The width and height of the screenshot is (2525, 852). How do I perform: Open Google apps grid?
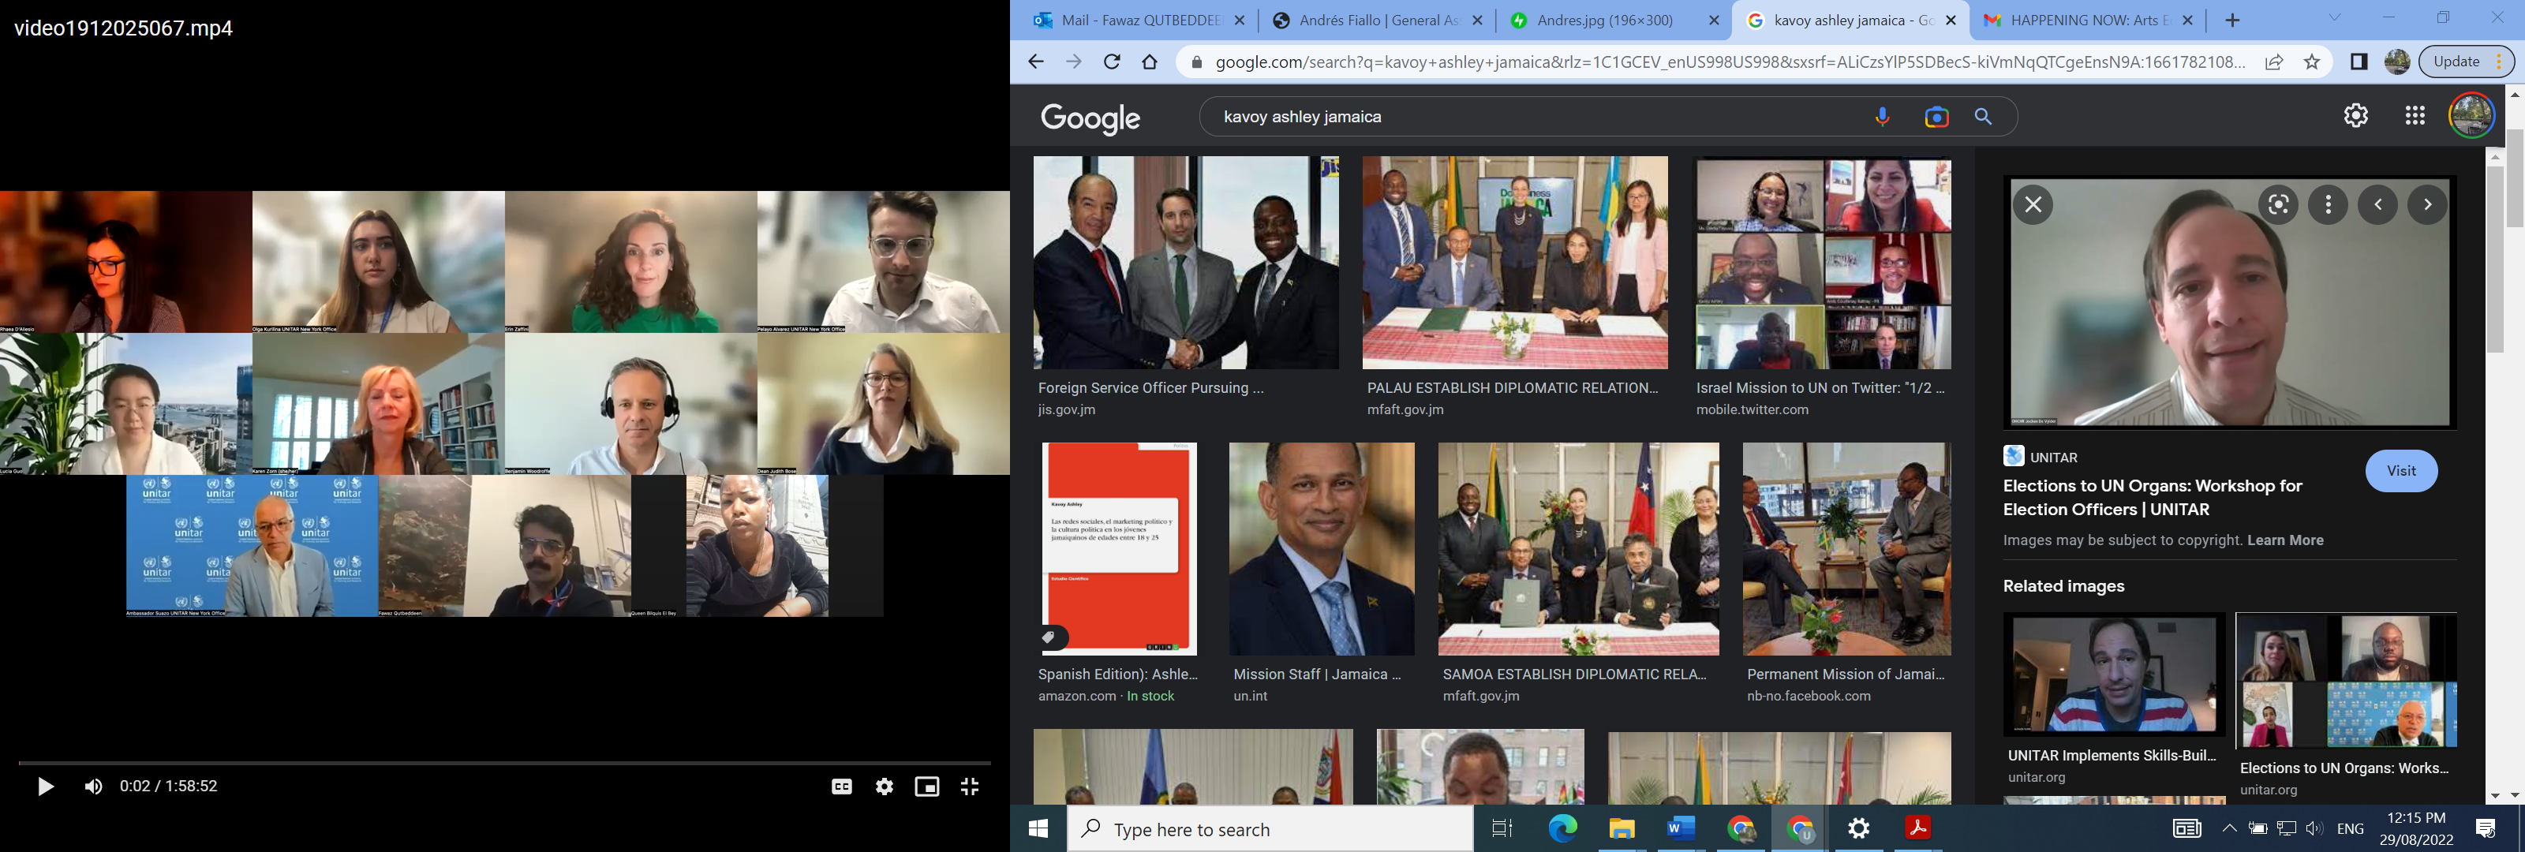[x=2415, y=116]
